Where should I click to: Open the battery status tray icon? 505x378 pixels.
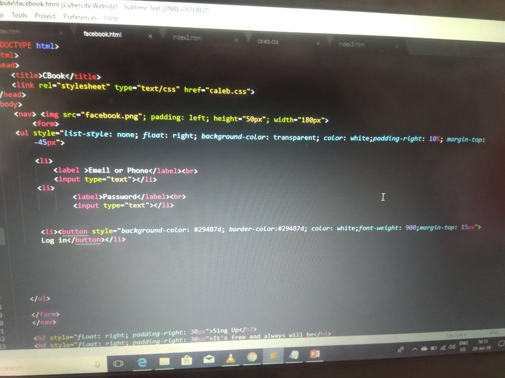433,348
